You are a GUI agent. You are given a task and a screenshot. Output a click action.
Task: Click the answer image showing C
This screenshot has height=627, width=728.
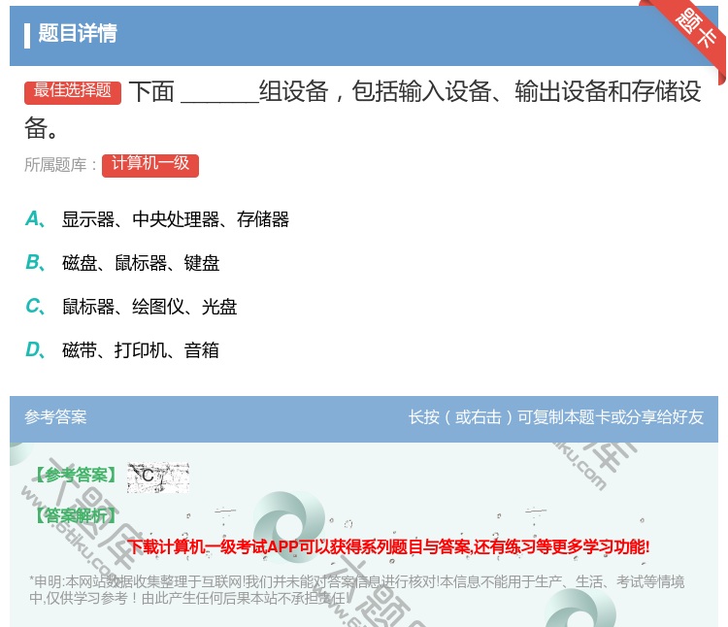pyautogui.click(x=158, y=478)
